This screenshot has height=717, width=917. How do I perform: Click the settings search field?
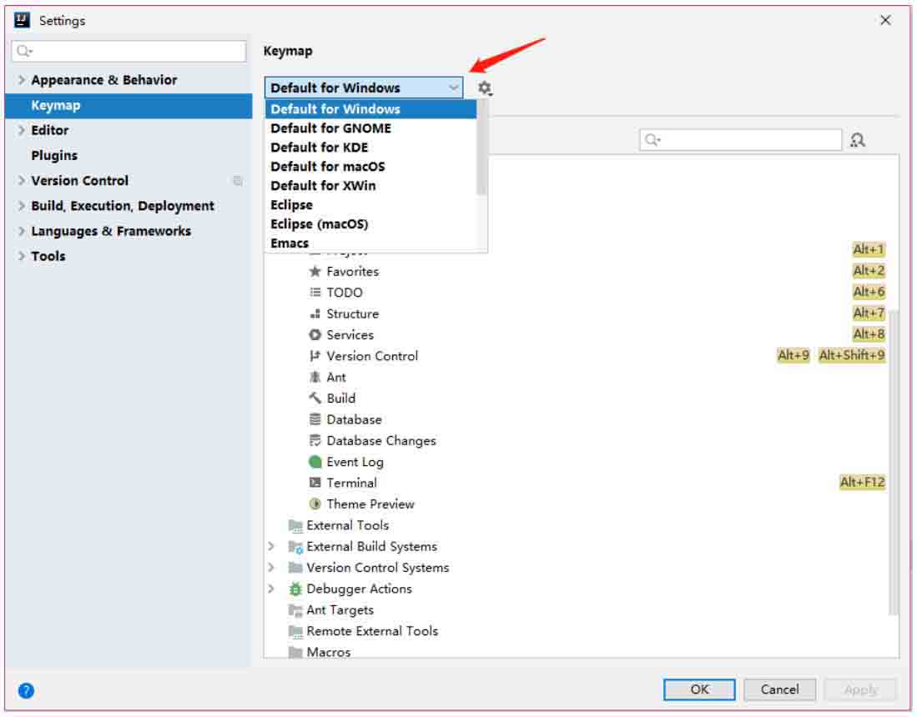128,51
